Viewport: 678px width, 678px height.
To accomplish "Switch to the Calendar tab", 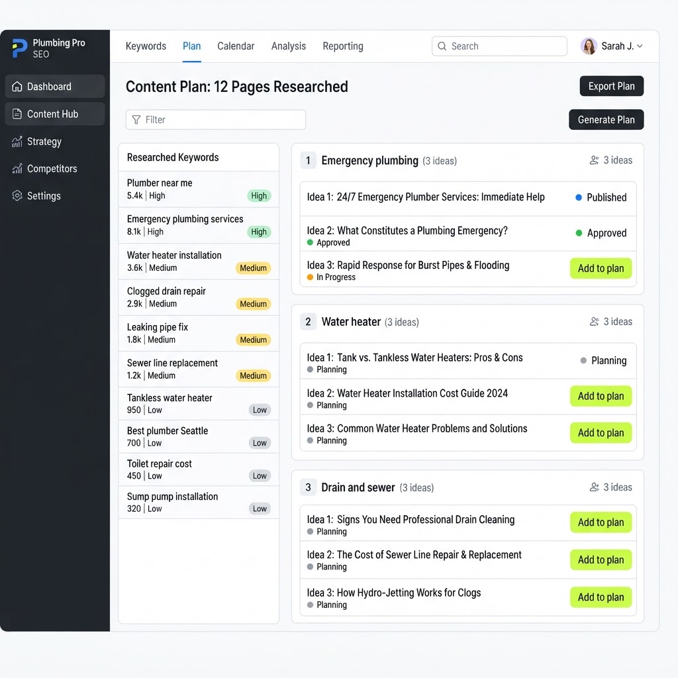I will [x=236, y=46].
